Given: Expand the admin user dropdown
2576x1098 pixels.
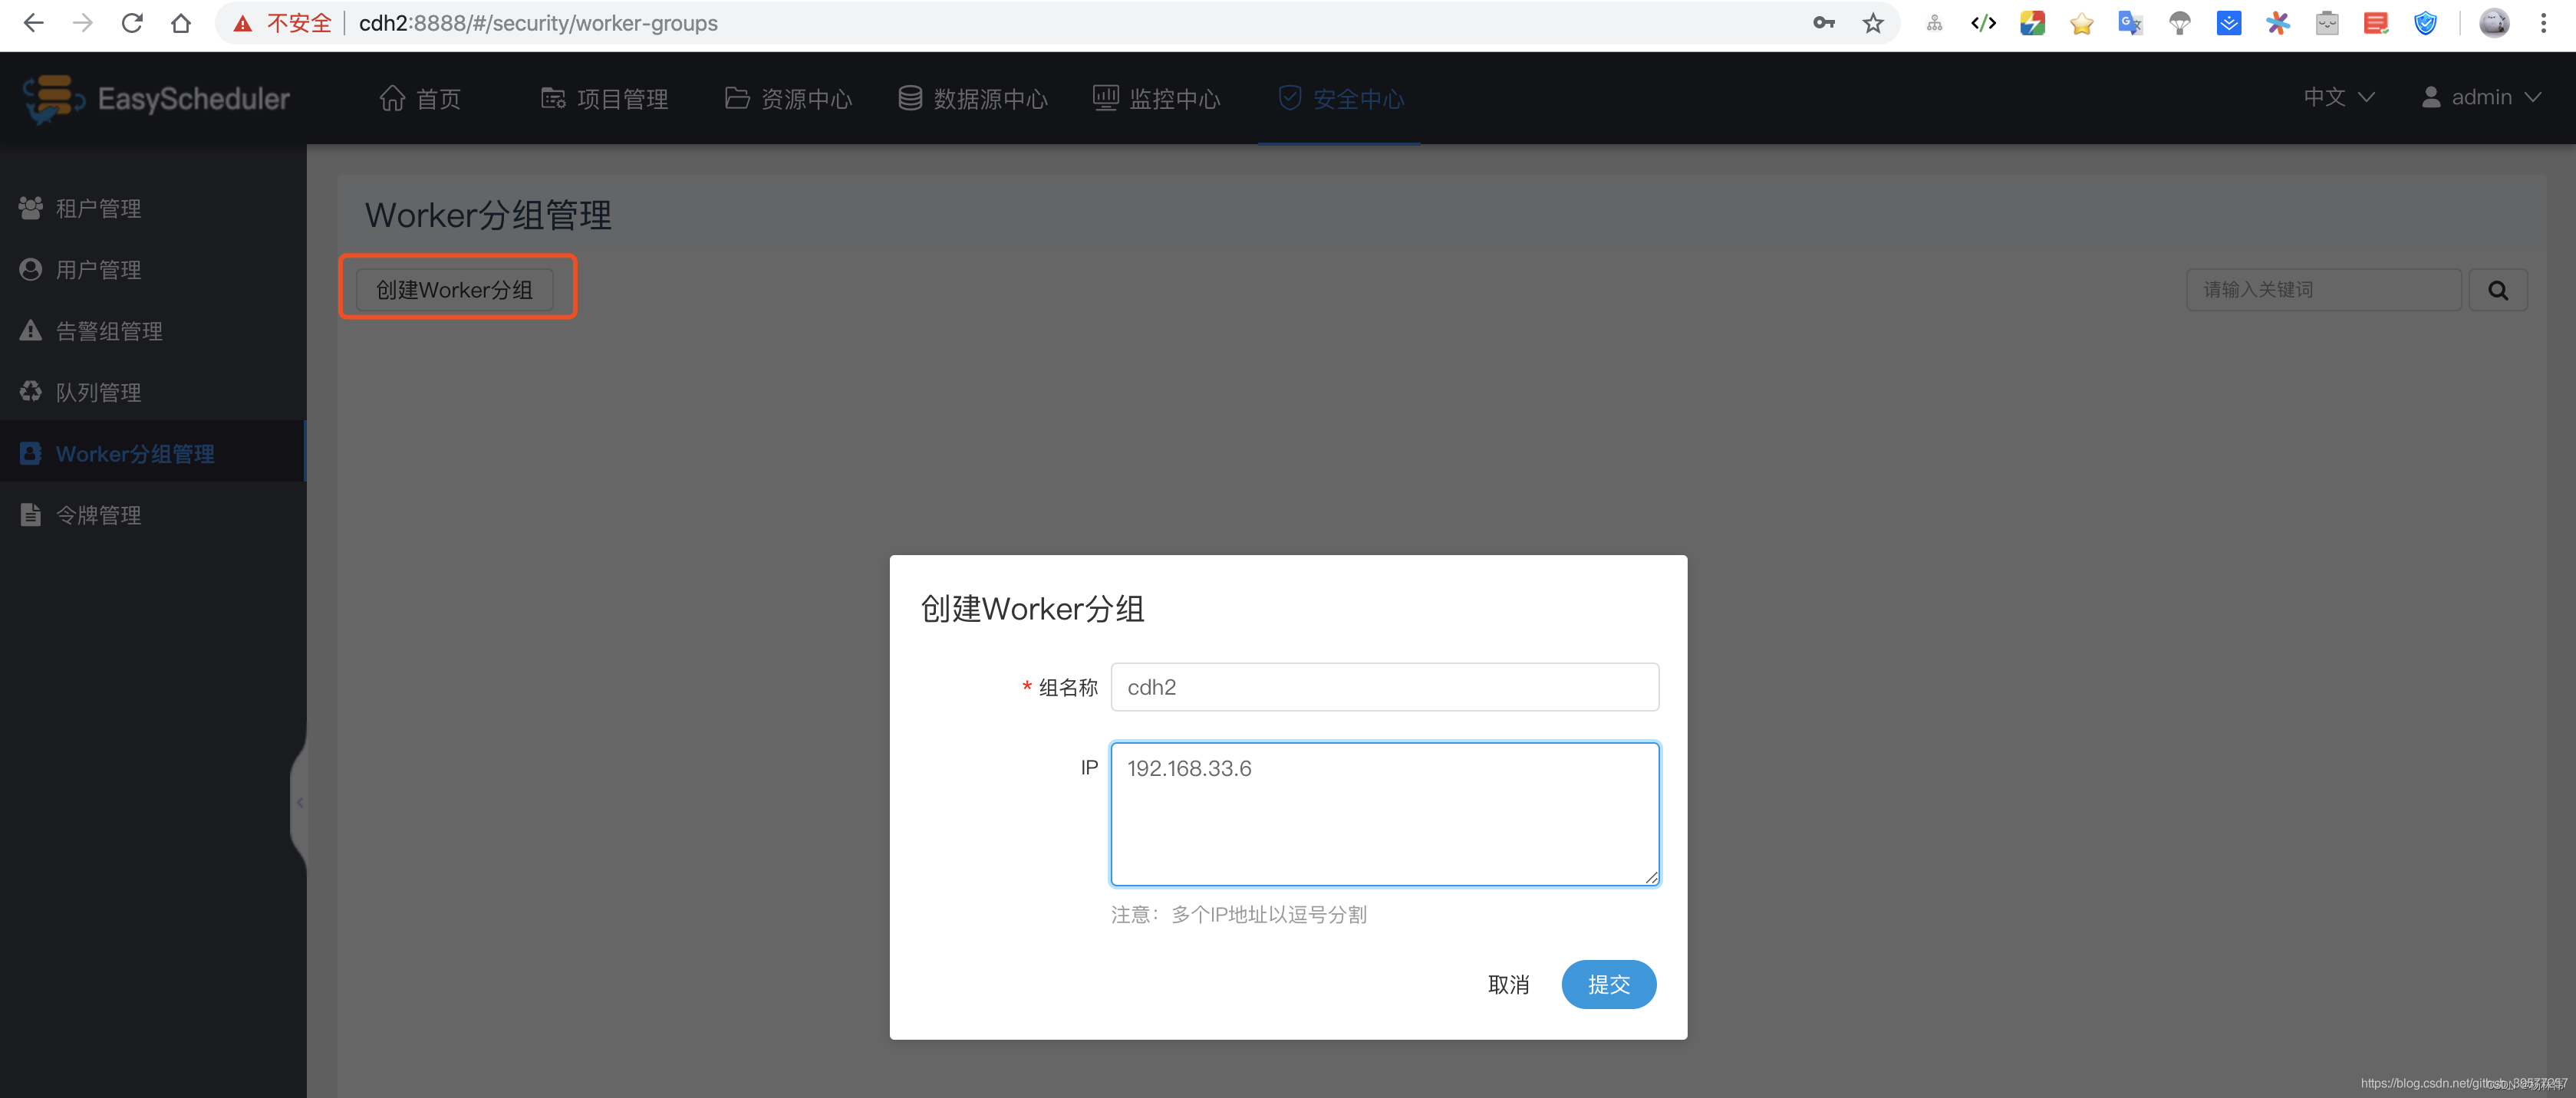Looking at the screenshot, I should [x=2480, y=97].
